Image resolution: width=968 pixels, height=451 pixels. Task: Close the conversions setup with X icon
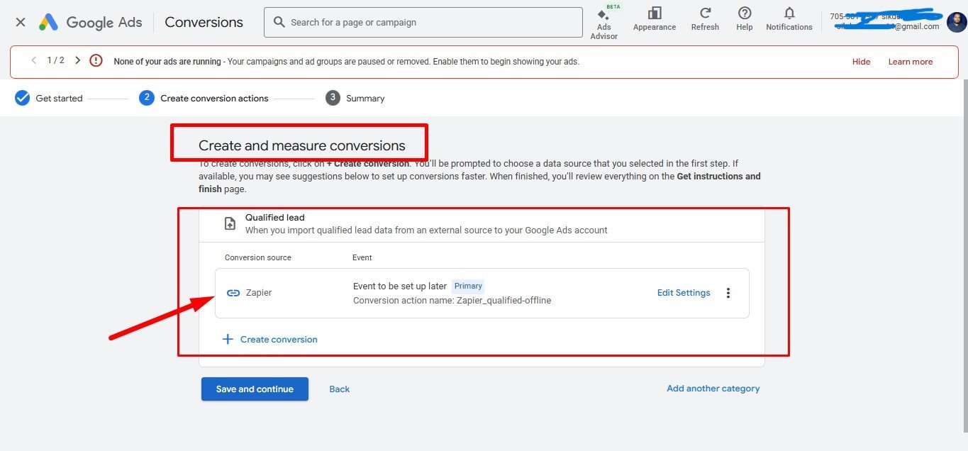(x=21, y=22)
